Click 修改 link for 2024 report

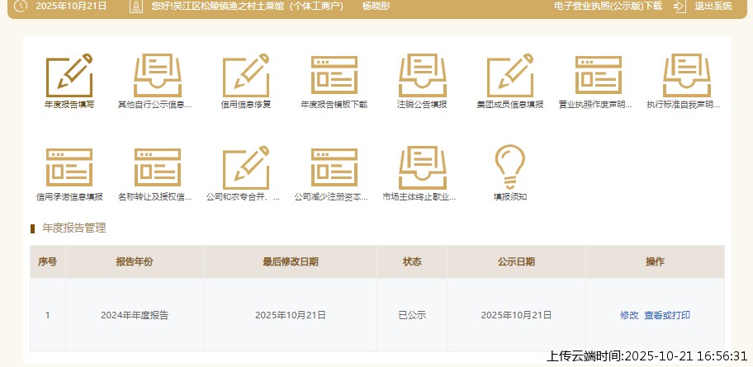point(629,315)
